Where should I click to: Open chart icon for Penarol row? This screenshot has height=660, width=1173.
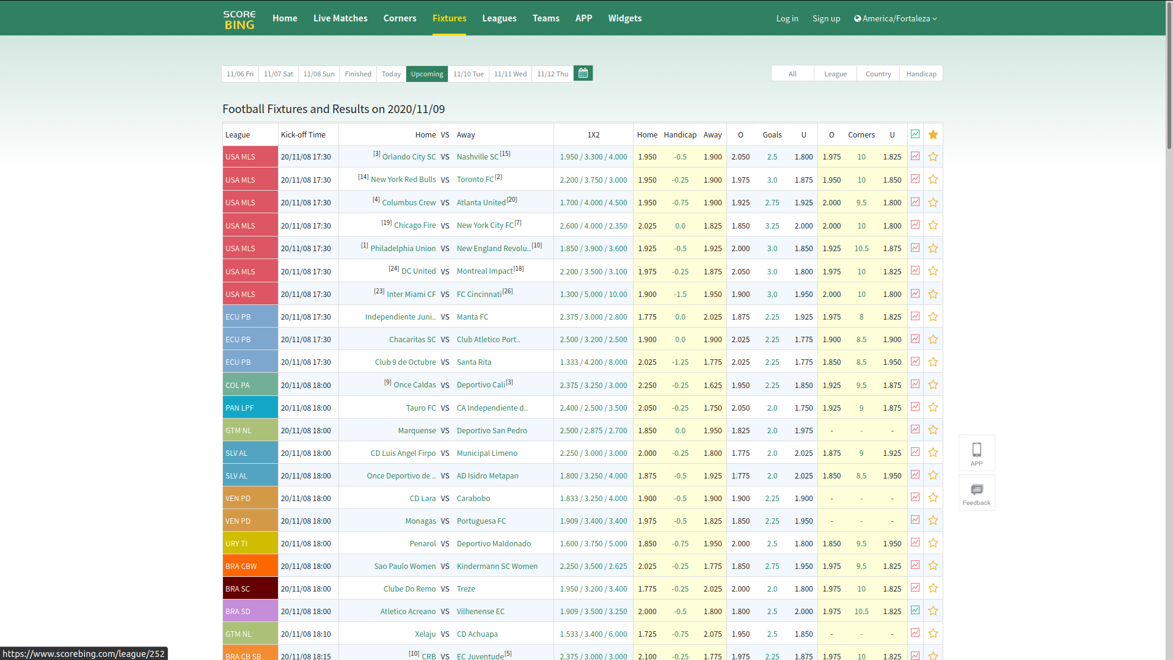(x=915, y=542)
